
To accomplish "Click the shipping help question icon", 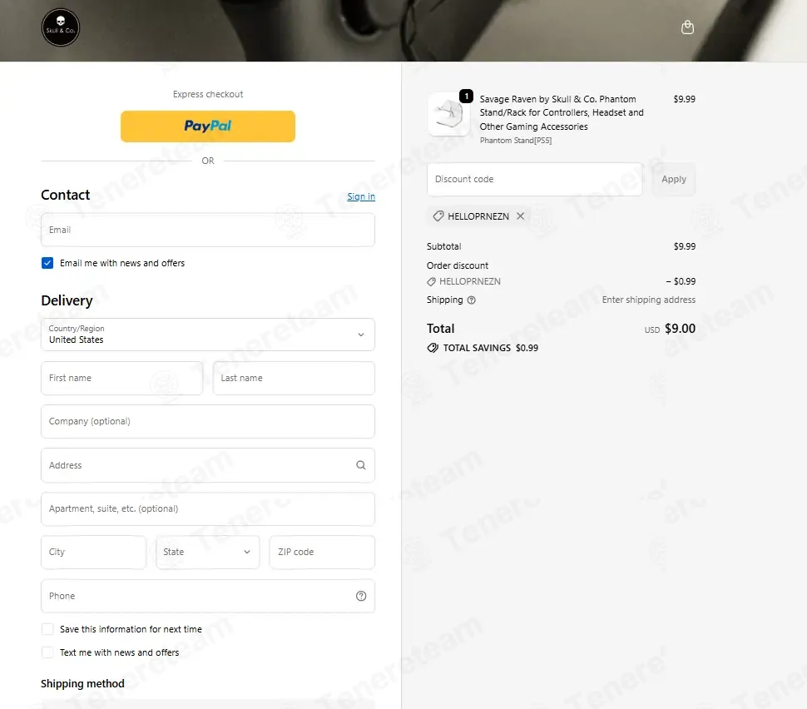I will coord(471,300).
